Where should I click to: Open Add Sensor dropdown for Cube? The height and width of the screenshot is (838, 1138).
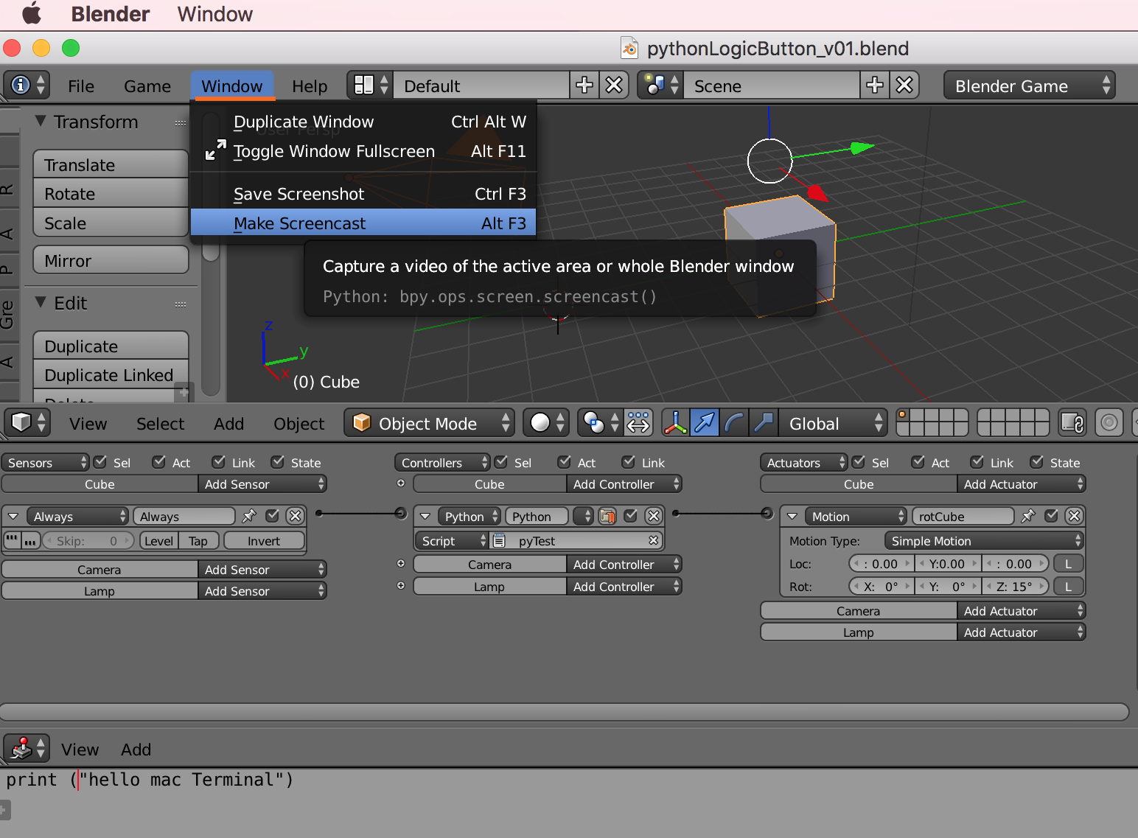(262, 483)
